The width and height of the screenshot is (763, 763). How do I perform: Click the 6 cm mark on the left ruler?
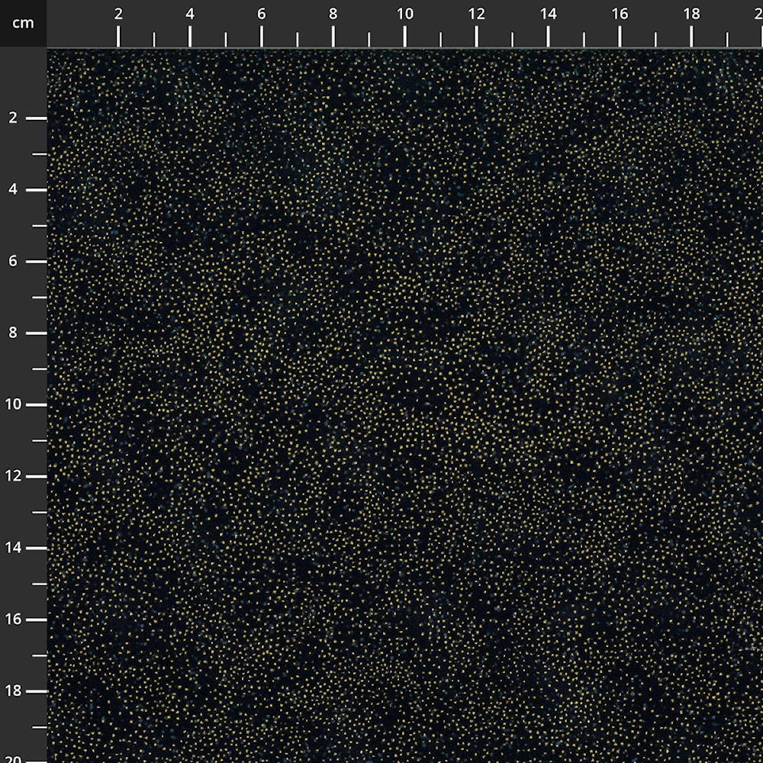pos(14,262)
